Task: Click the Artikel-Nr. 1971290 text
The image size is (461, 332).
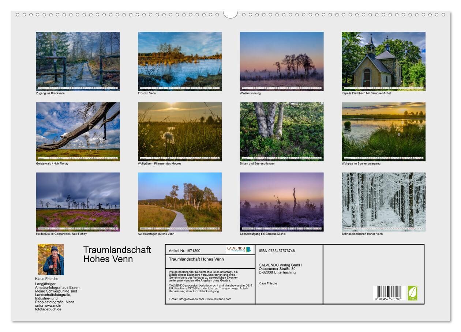Action: point(185,251)
